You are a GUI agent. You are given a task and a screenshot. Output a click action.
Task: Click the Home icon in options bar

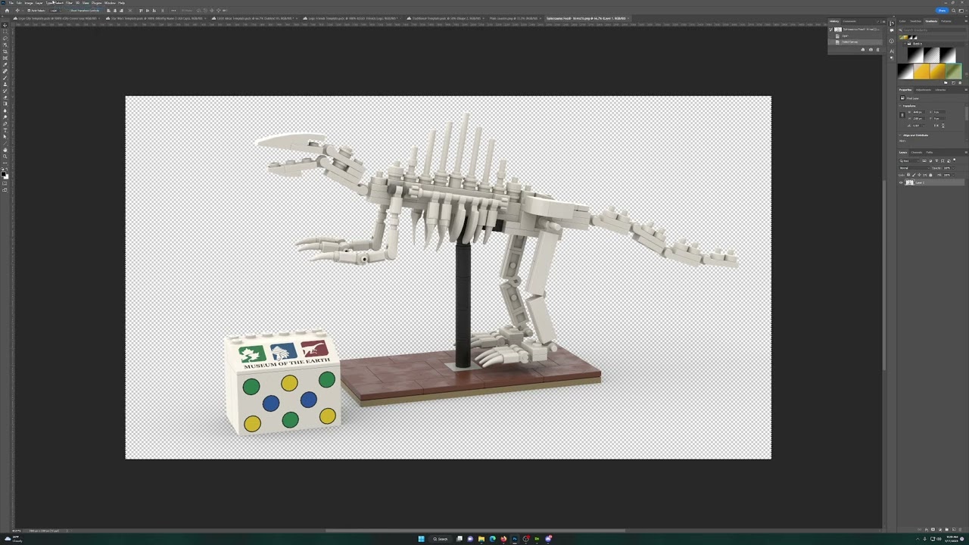[x=7, y=11]
